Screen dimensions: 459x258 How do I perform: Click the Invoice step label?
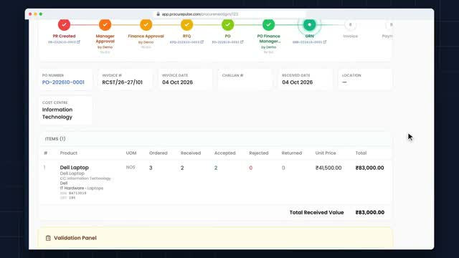[x=351, y=36]
